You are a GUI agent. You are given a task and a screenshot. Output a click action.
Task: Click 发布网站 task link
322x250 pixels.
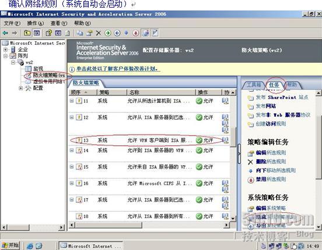[x=266, y=106]
